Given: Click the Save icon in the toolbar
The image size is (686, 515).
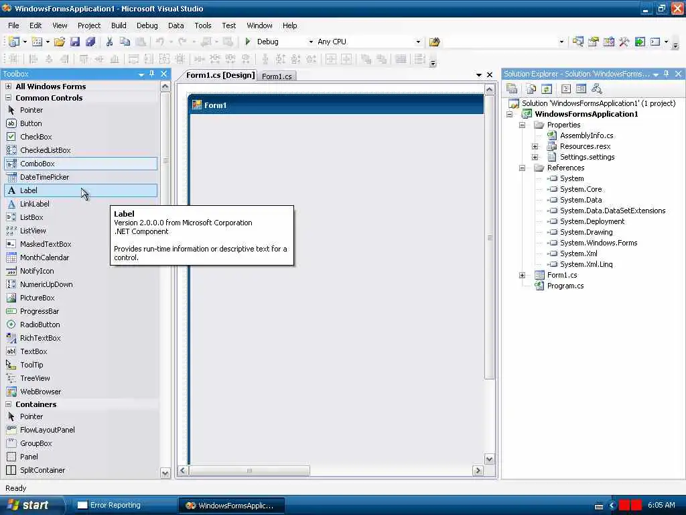Looking at the screenshot, I should pos(75,42).
